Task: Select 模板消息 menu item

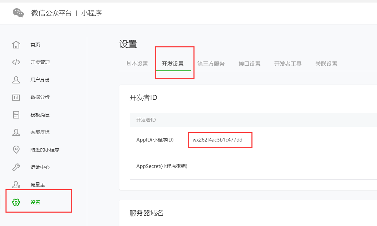Action: point(40,115)
